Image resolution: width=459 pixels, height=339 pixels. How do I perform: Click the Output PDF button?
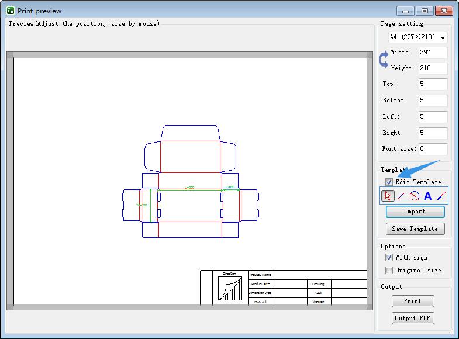[x=413, y=318]
